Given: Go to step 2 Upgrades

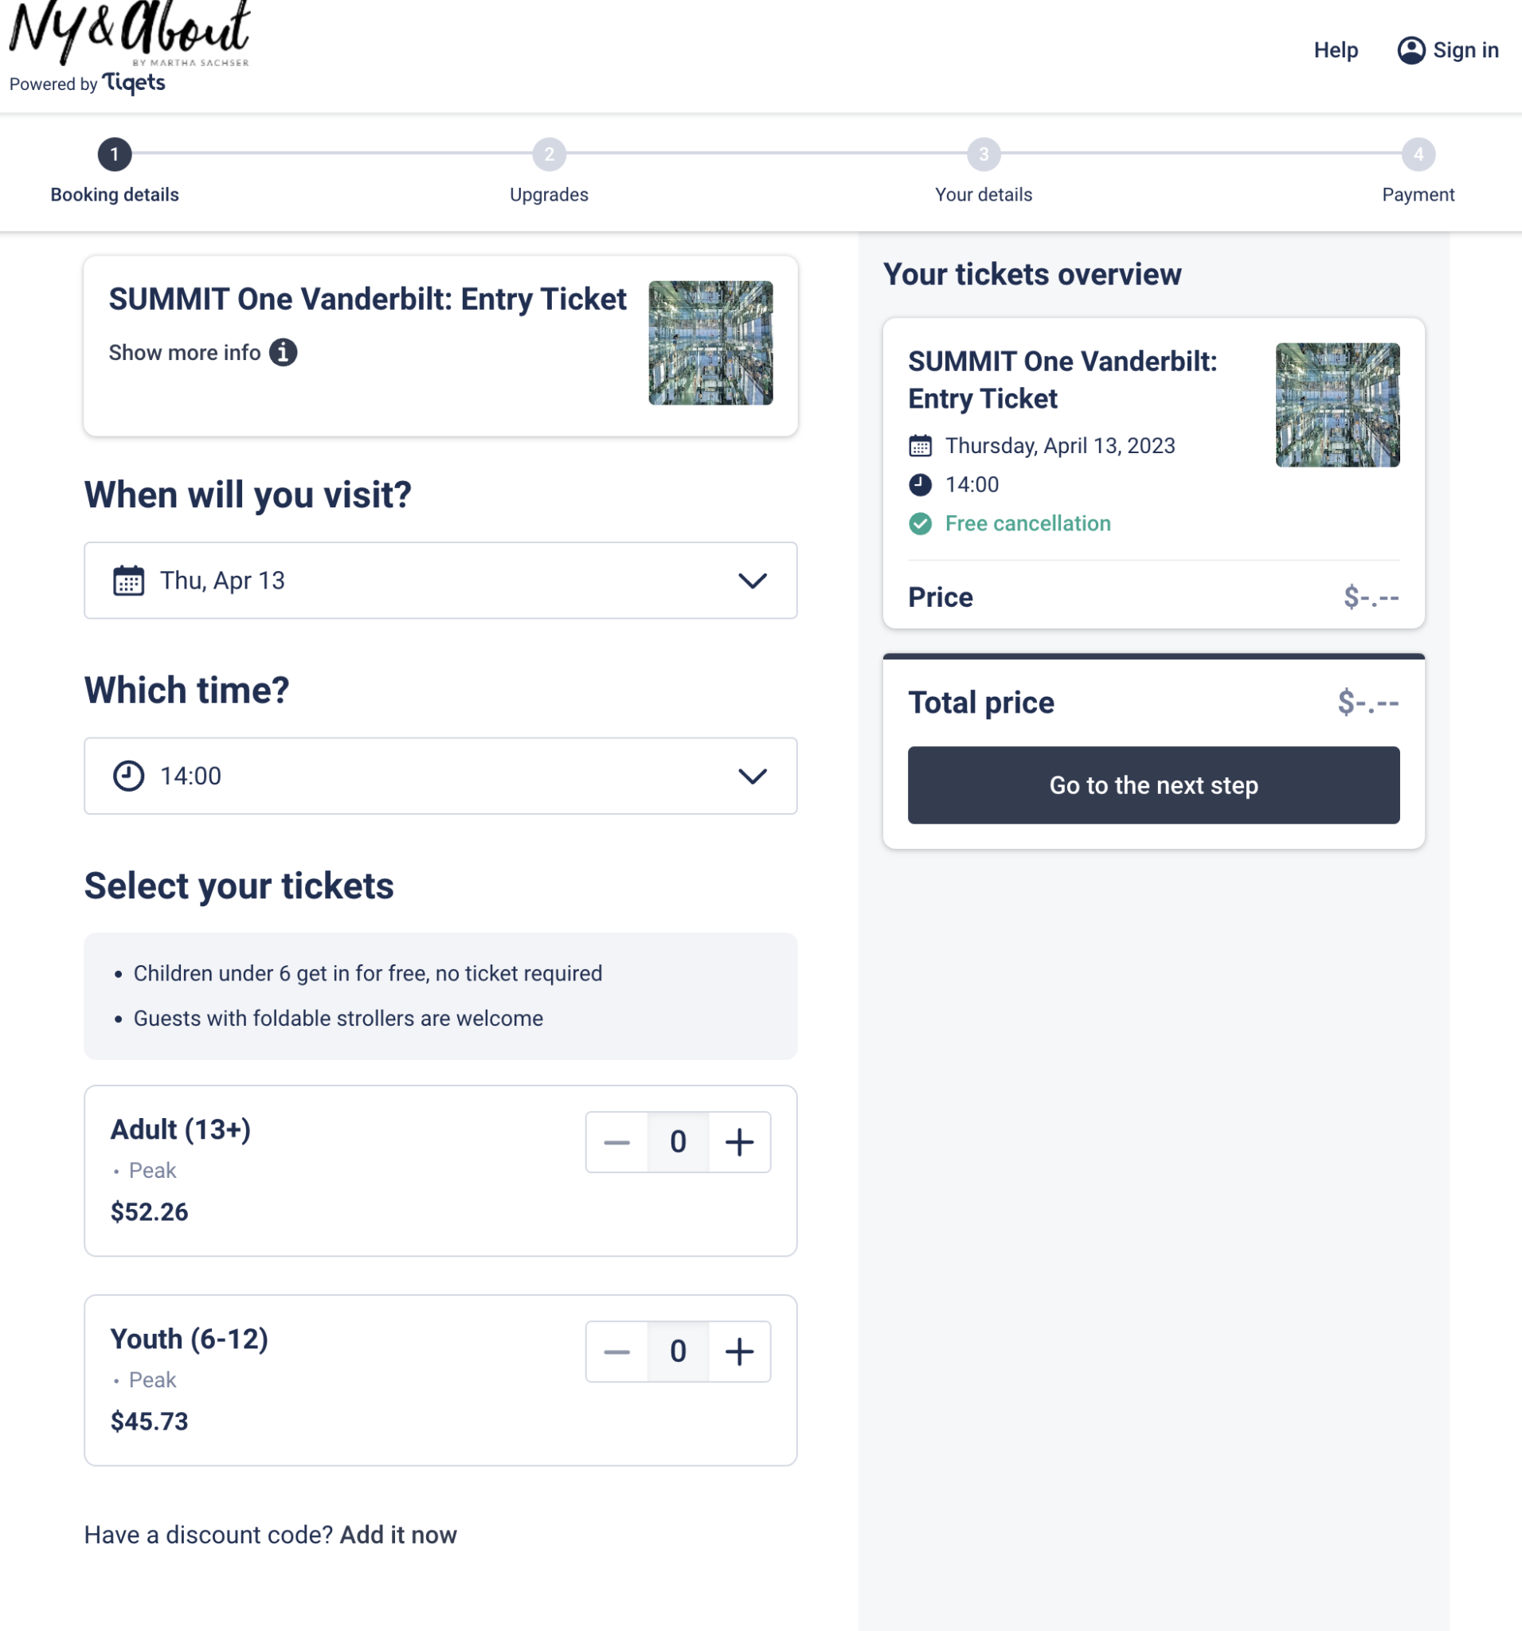Looking at the screenshot, I should pyautogui.click(x=549, y=154).
